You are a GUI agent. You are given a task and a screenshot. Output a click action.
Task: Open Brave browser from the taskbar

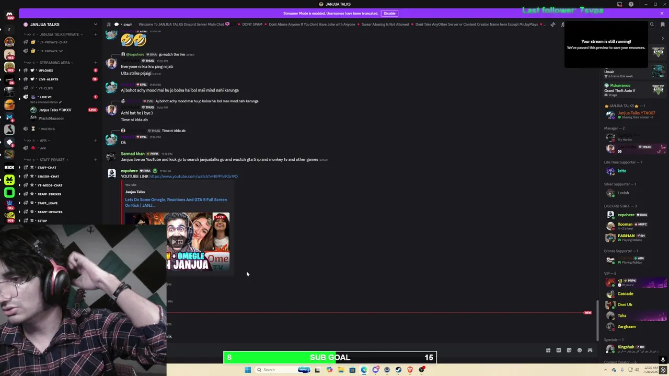[x=410, y=370]
